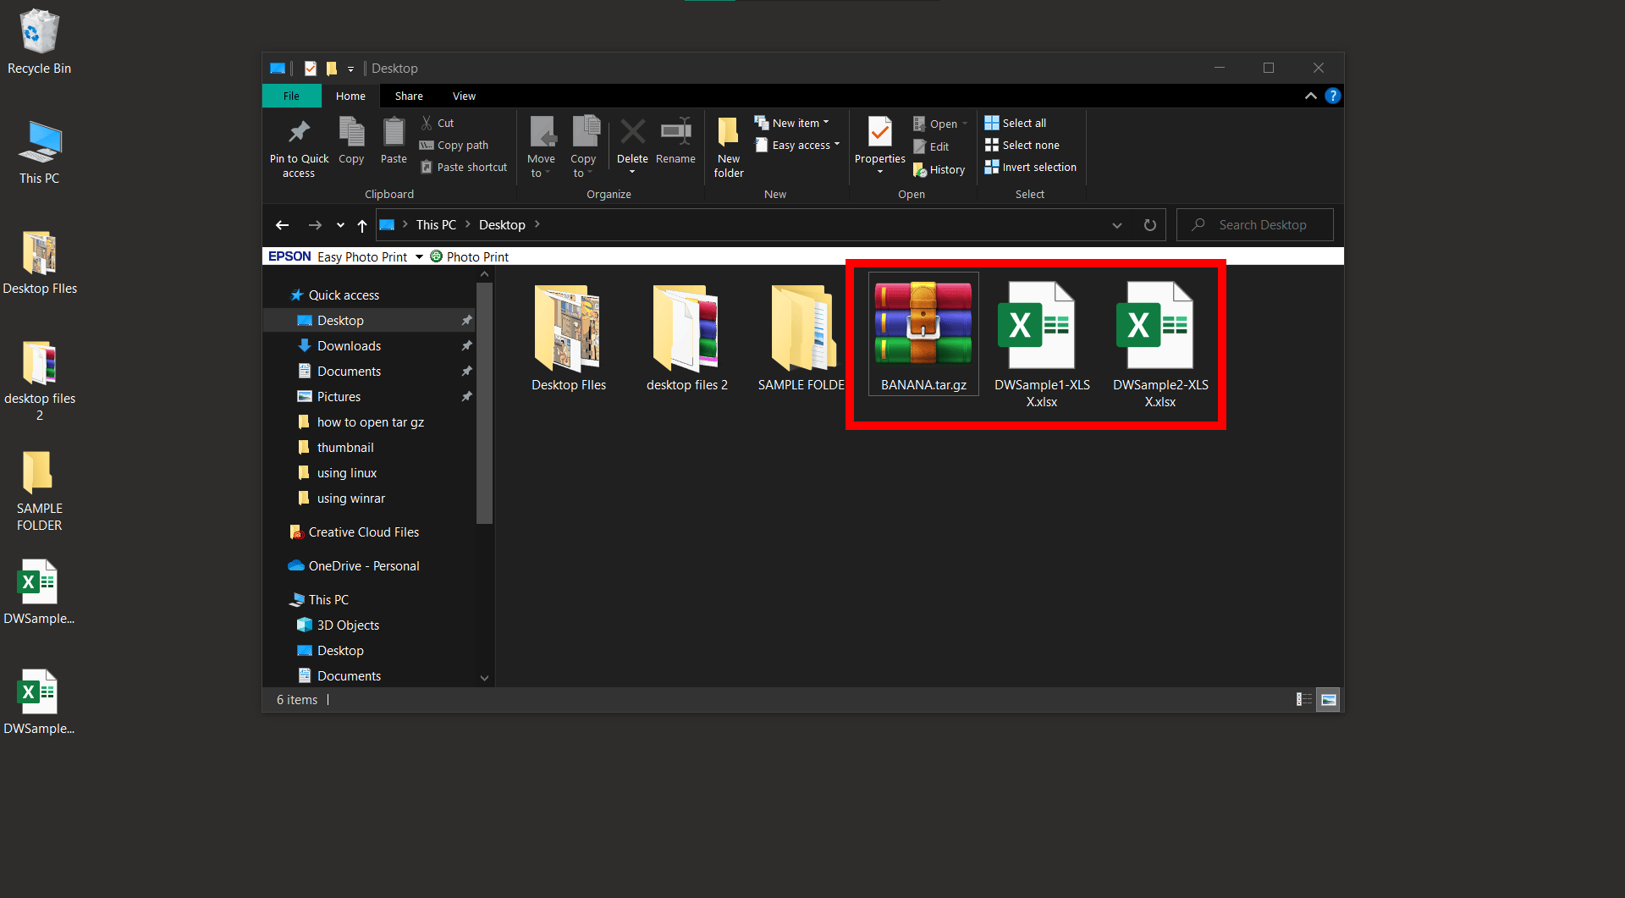Toggle Select all in the ribbon

[1015, 123]
